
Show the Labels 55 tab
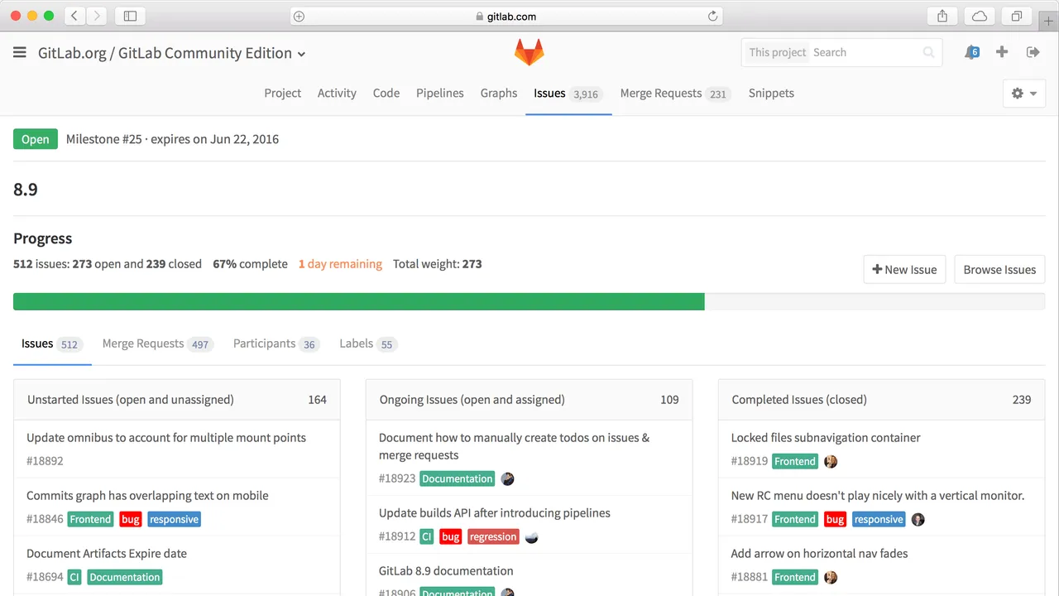pyautogui.click(x=368, y=344)
